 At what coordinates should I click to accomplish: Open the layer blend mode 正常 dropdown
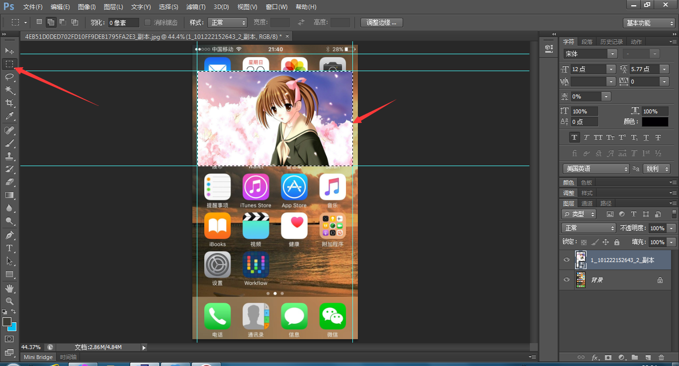click(x=589, y=228)
